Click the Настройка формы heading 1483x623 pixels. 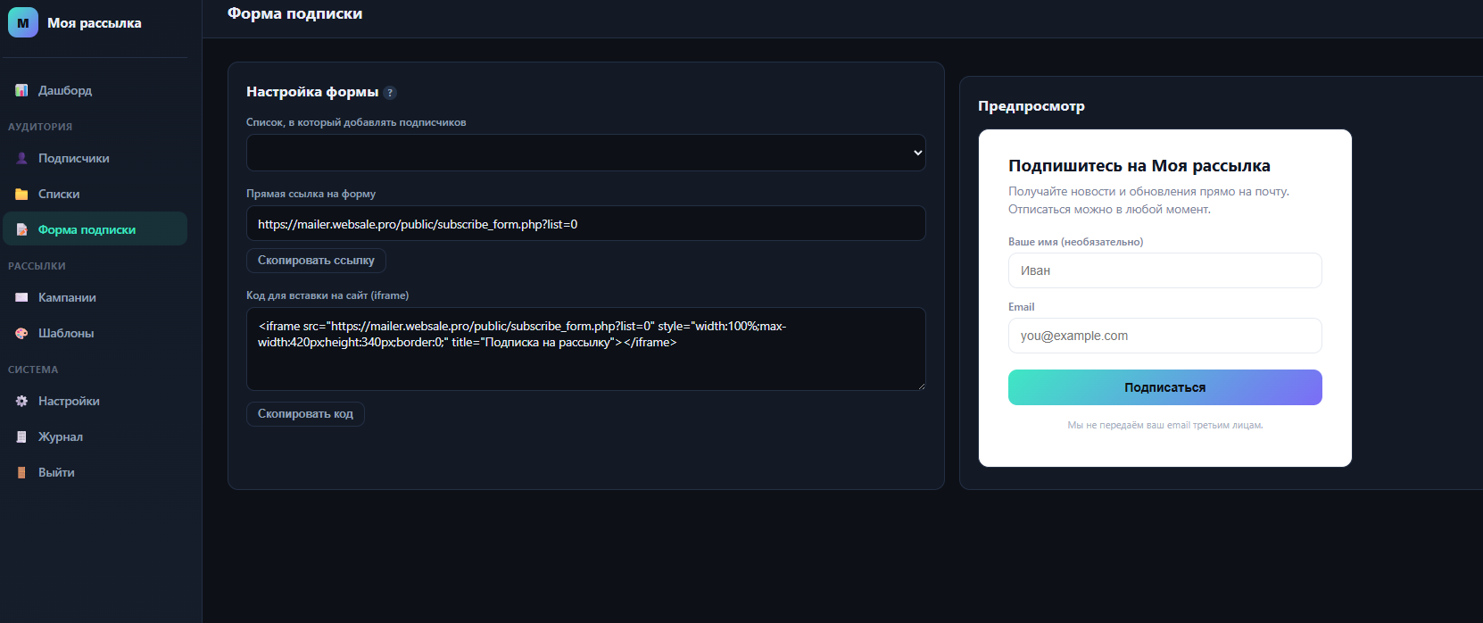click(x=312, y=92)
